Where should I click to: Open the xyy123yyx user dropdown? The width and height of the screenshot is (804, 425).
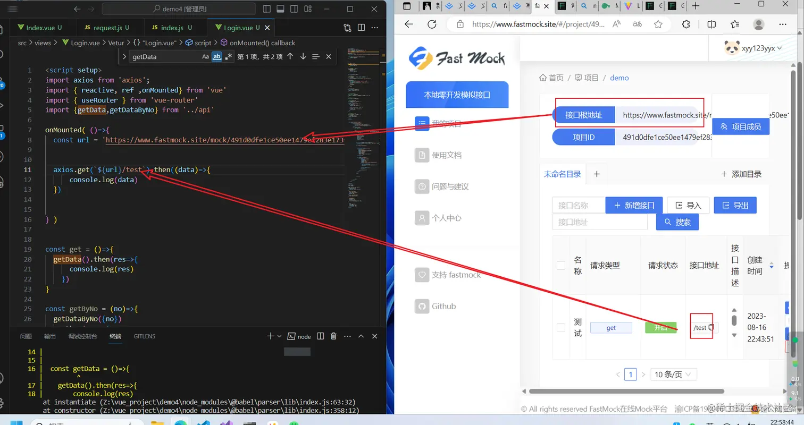pos(753,48)
